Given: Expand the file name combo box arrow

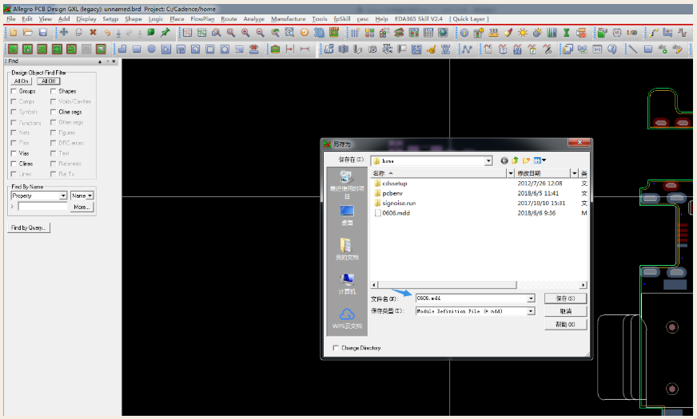Looking at the screenshot, I should [x=531, y=298].
